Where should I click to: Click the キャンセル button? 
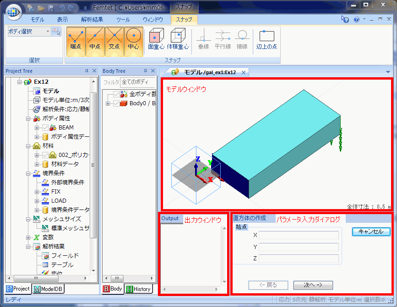[x=371, y=232]
